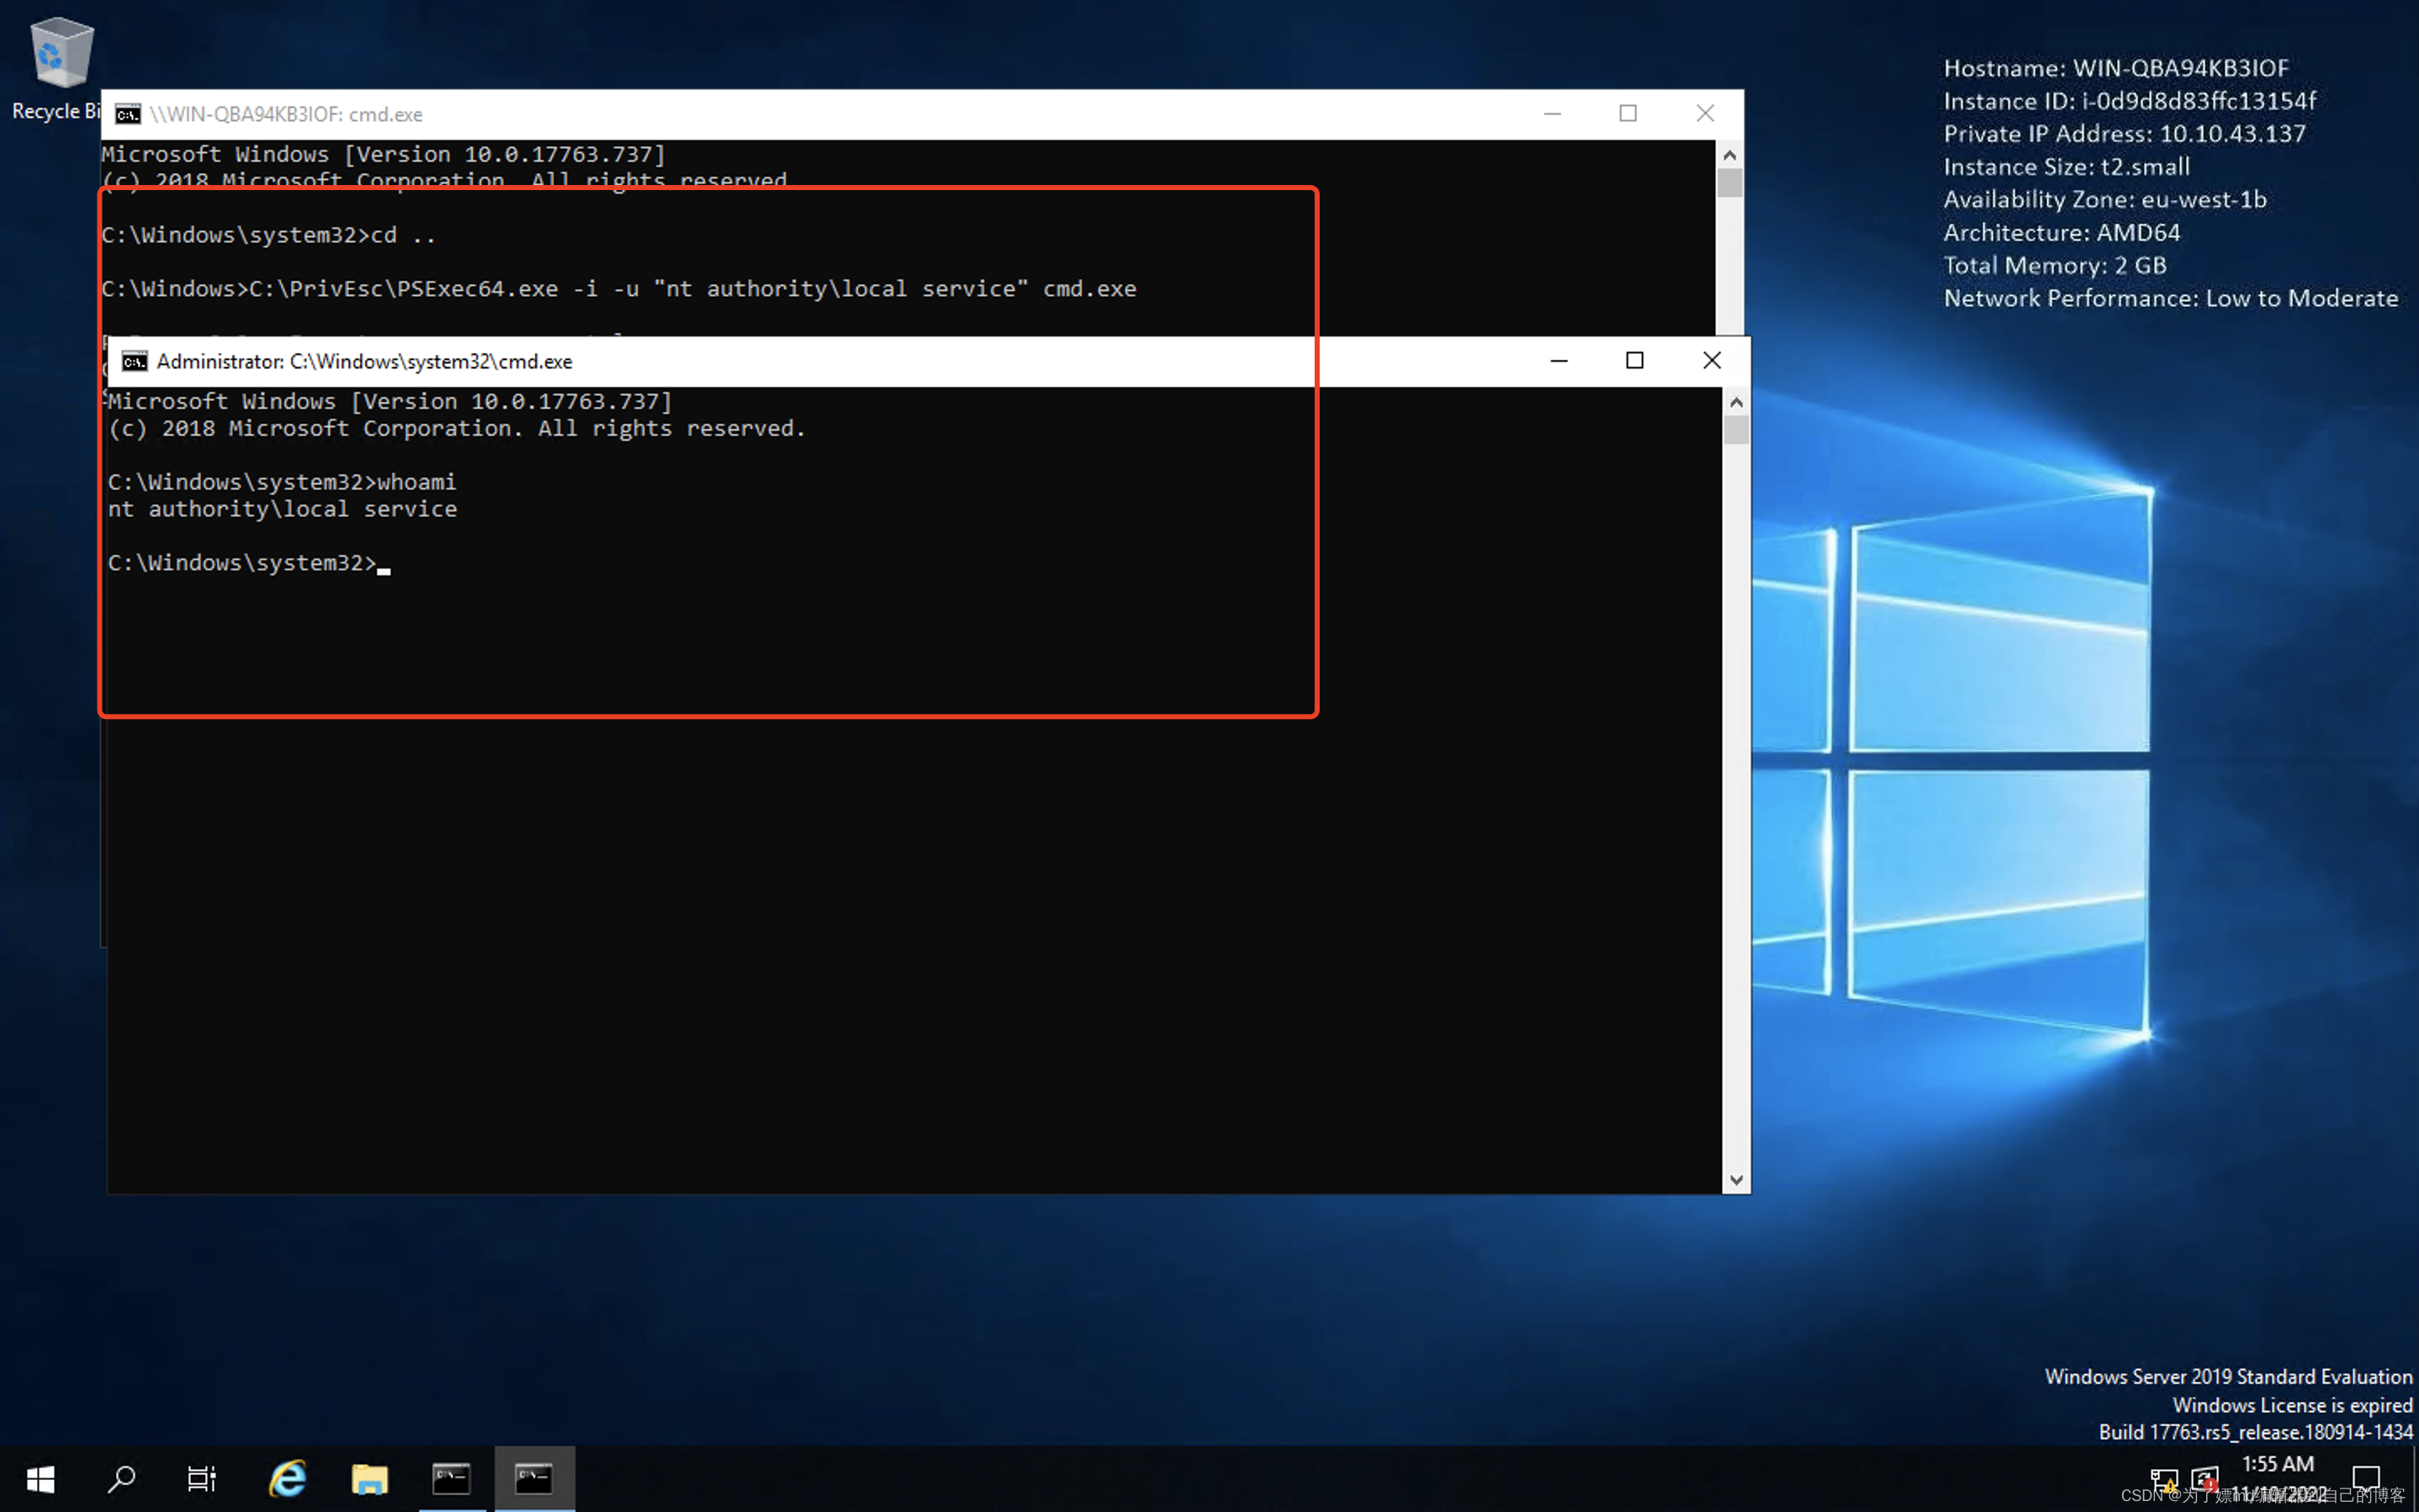This screenshot has height=1512, width=2419.
Task: Open the network icon in the system tray
Action: pos(2164,1478)
